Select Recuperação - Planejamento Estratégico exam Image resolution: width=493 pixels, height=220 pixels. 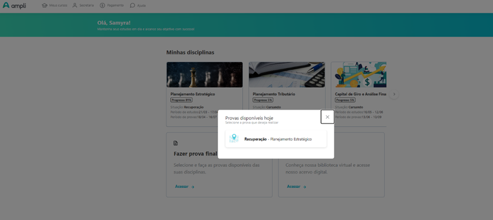coord(276,139)
